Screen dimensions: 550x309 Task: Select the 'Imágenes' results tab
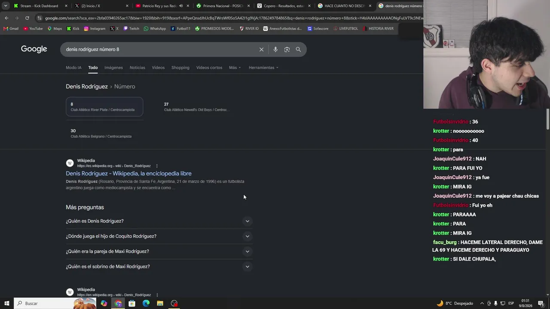pos(113,67)
